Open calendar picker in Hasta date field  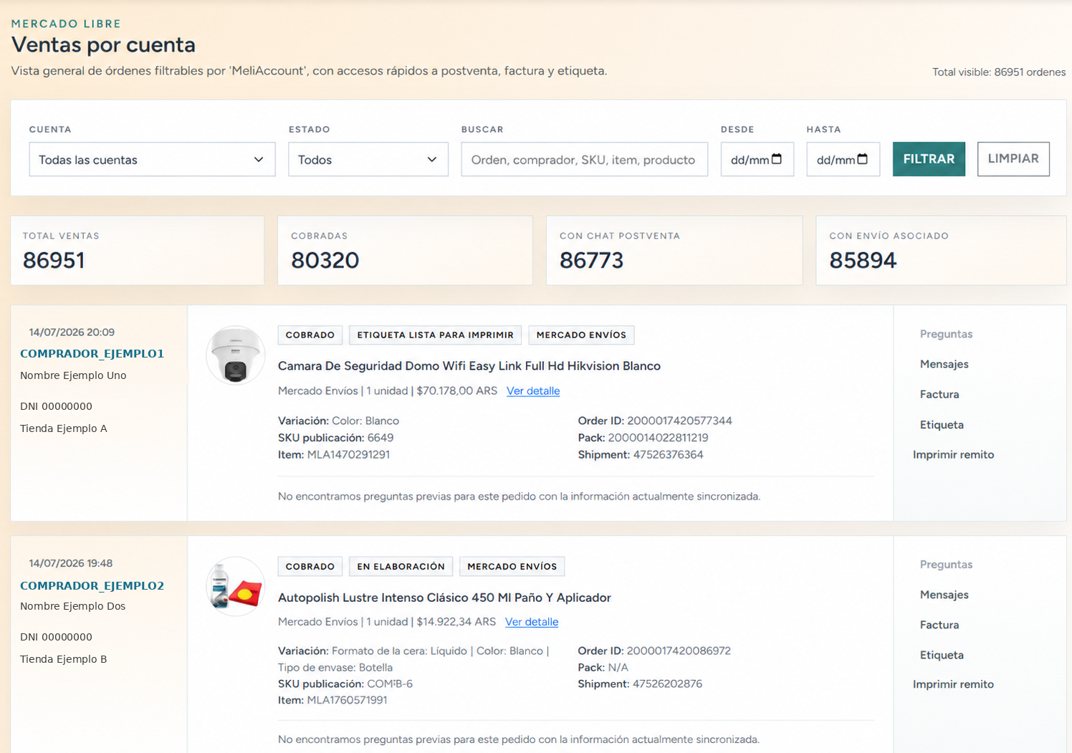click(863, 159)
